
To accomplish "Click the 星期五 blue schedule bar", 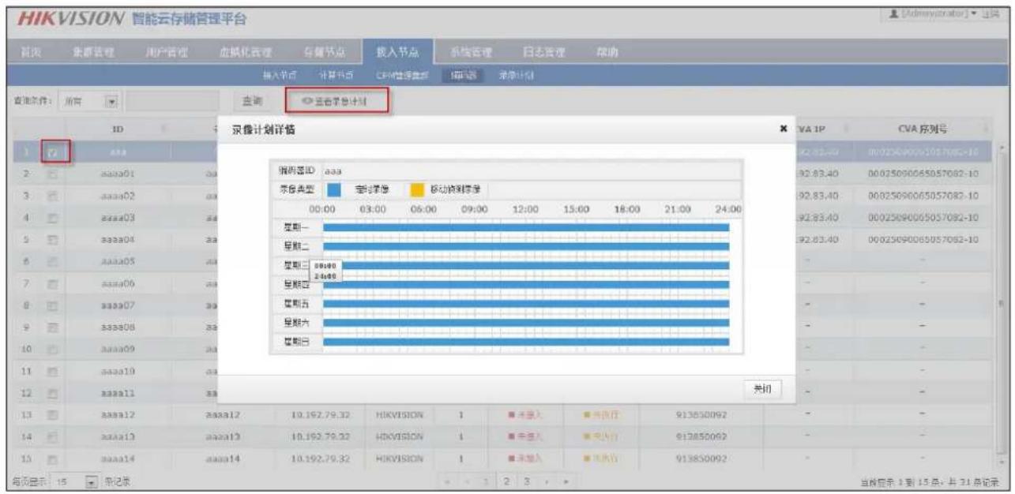I will pyautogui.click(x=526, y=304).
